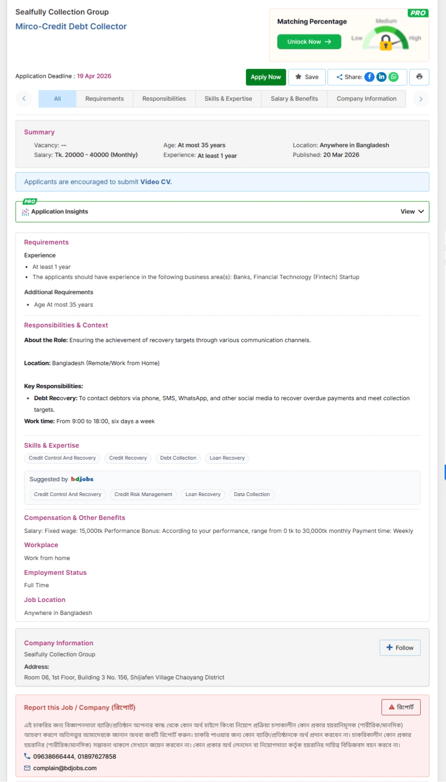
Task: Share job via LinkedIn icon
Action: pos(381,77)
